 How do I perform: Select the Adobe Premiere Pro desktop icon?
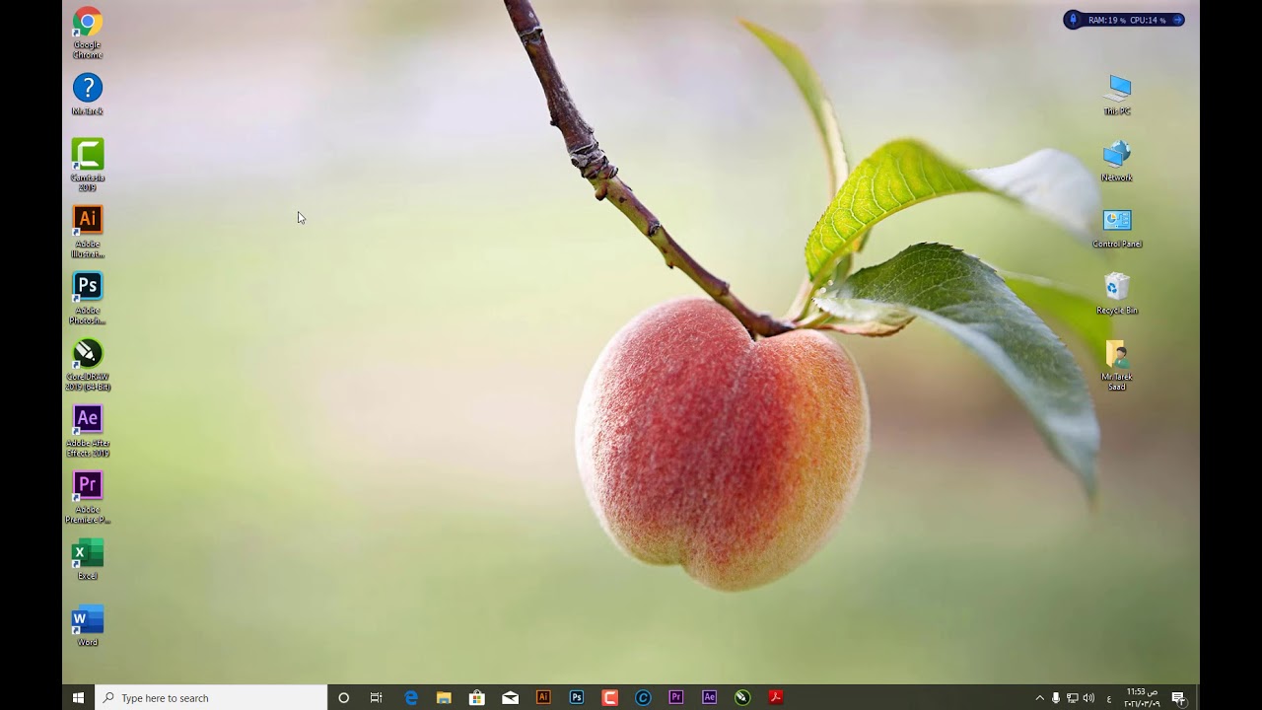point(87,497)
